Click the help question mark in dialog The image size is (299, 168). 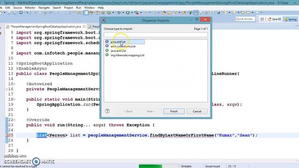[x=107, y=111]
